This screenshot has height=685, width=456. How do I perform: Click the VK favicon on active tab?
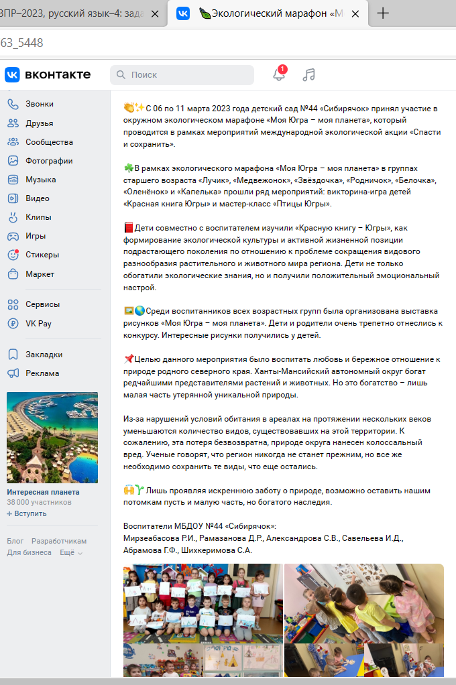point(183,13)
